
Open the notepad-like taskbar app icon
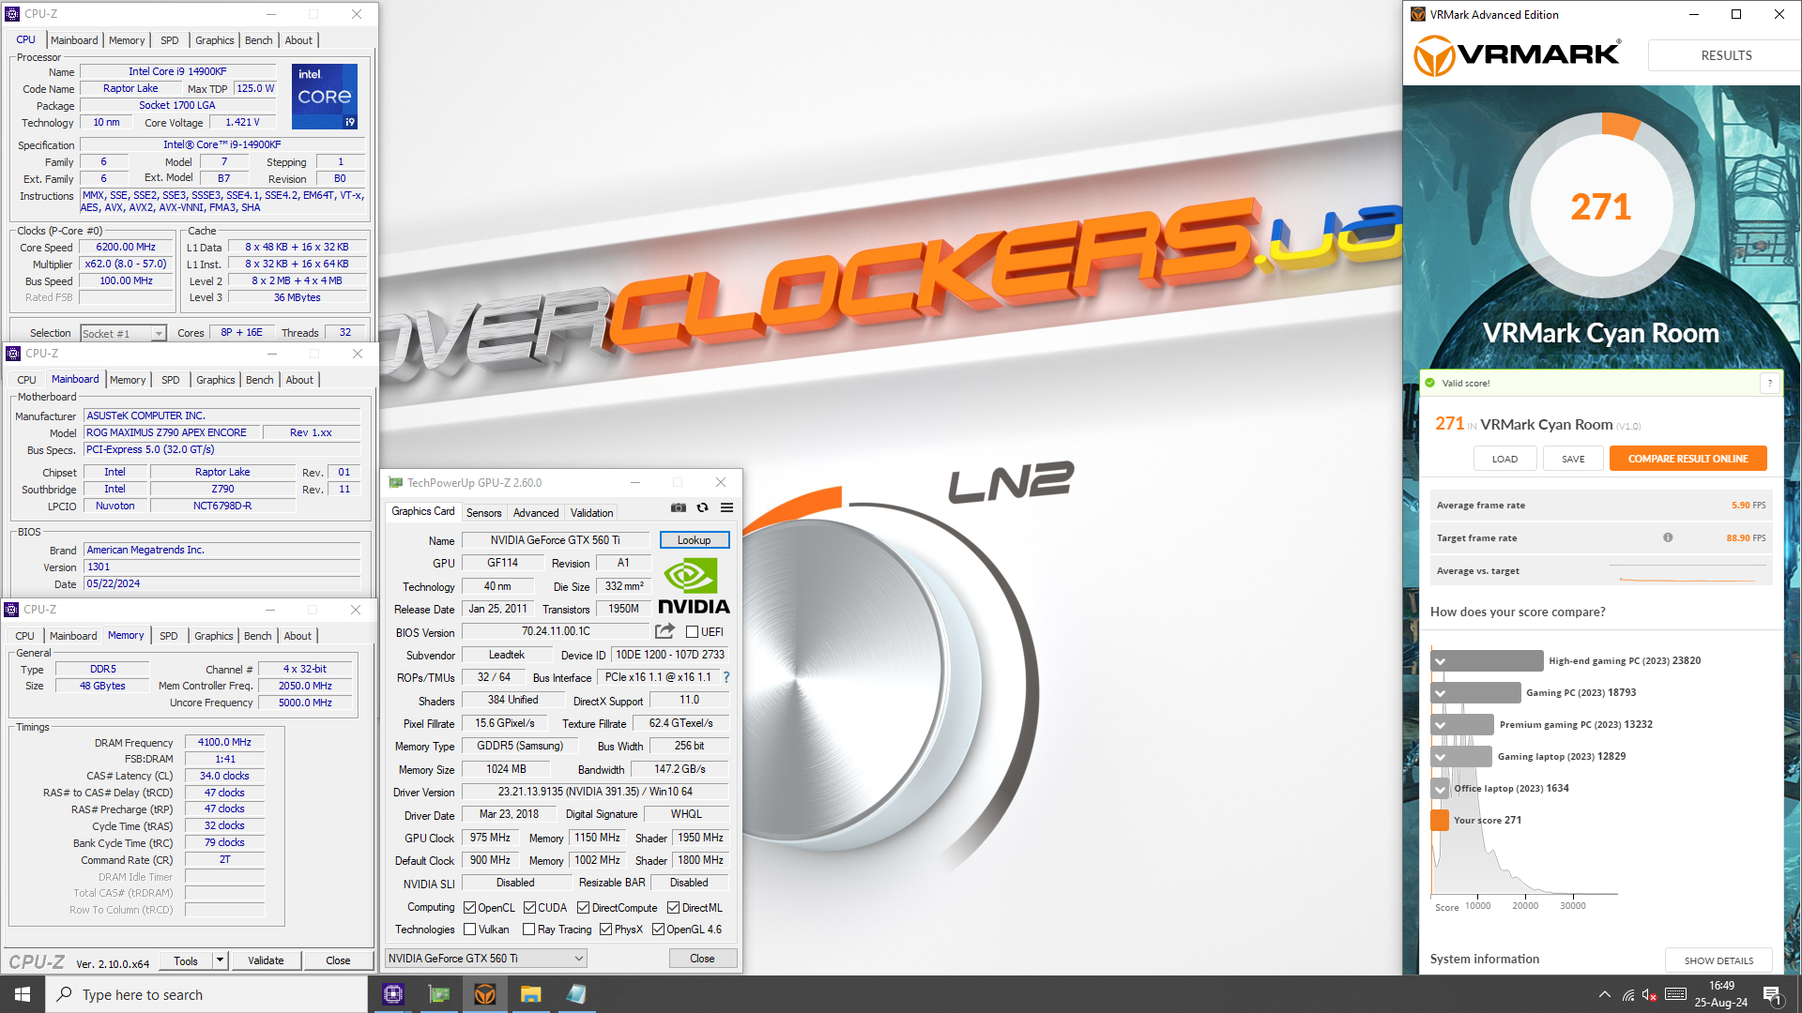(x=576, y=994)
